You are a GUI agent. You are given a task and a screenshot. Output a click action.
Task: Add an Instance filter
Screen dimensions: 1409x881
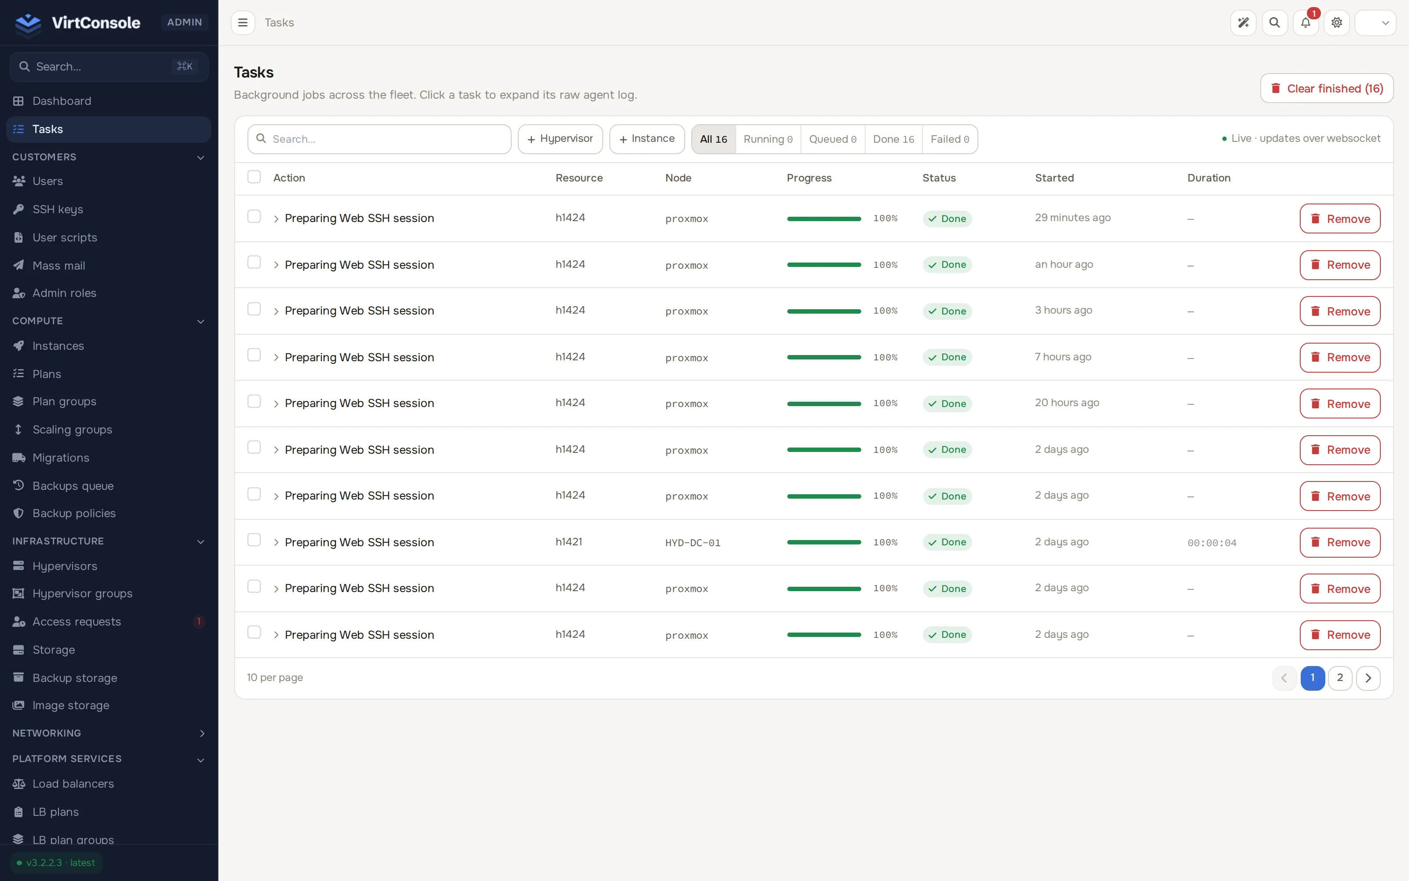(647, 139)
